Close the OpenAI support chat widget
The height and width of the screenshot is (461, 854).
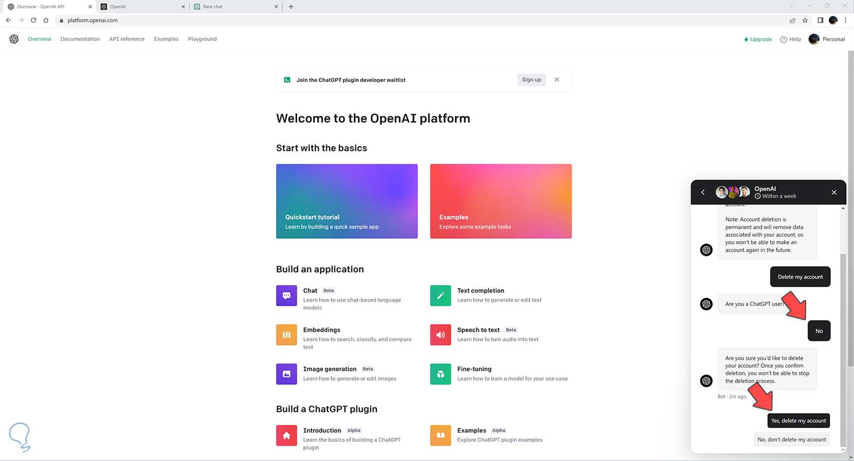tap(834, 192)
